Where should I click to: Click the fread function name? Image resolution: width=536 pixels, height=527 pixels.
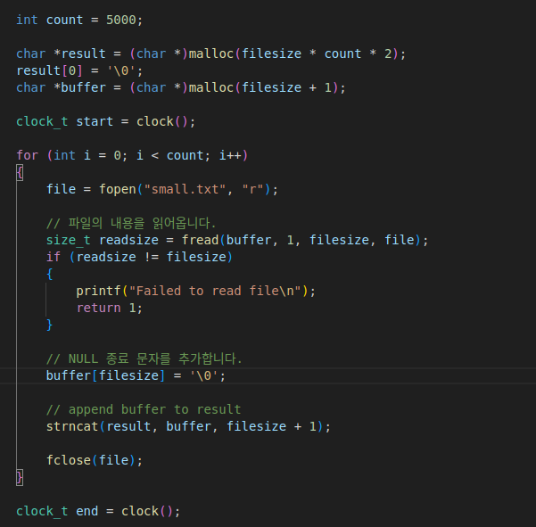(200, 240)
